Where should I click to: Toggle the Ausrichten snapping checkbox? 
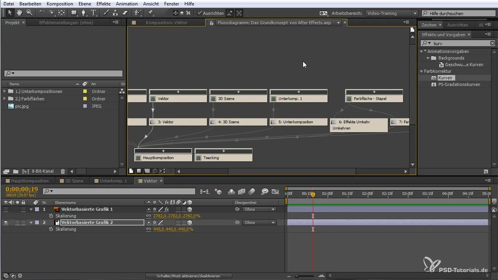point(200,13)
